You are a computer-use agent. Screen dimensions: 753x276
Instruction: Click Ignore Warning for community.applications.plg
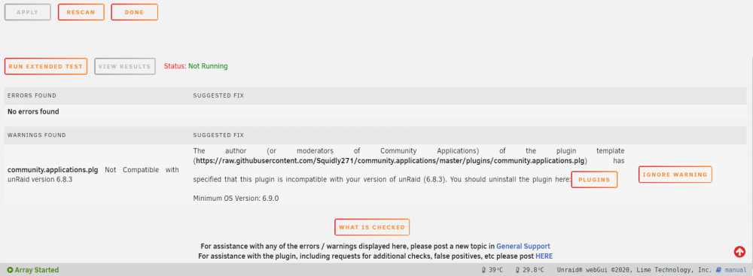pyautogui.click(x=675, y=174)
